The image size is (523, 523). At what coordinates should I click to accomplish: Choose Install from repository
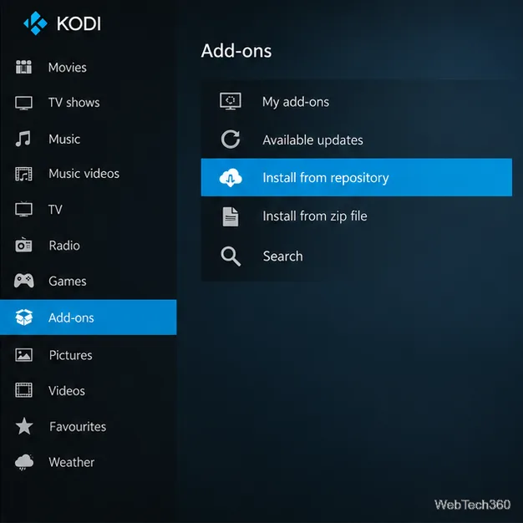tap(357, 177)
